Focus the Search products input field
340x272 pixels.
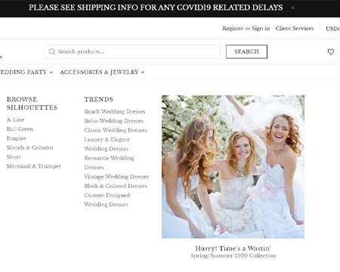point(132,51)
